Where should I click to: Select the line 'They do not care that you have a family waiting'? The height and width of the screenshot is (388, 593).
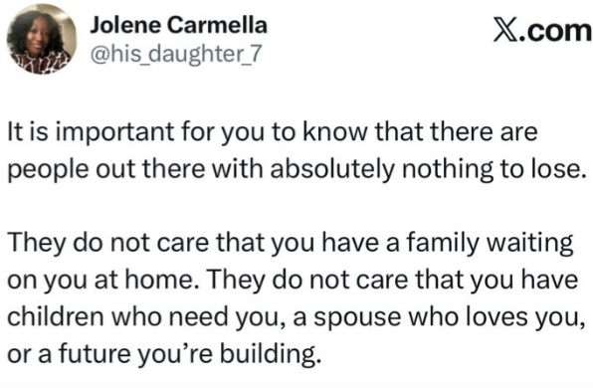pos(291,245)
